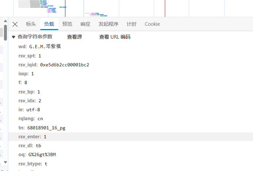Open the 预览 tab
The height and width of the screenshot is (171, 253).
67,24
